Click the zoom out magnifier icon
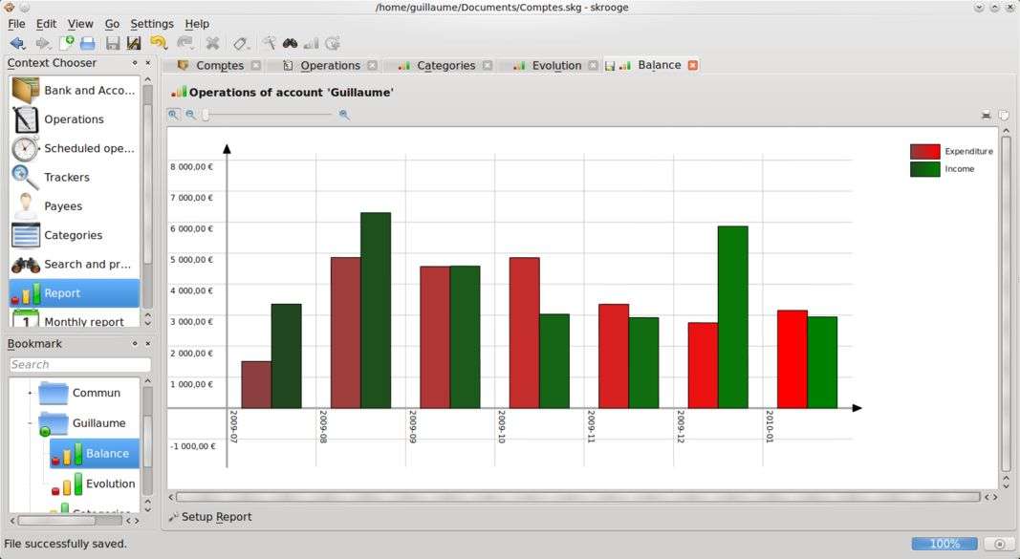Image resolution: width=1020 pixels, height=559 pixels. 190,115
